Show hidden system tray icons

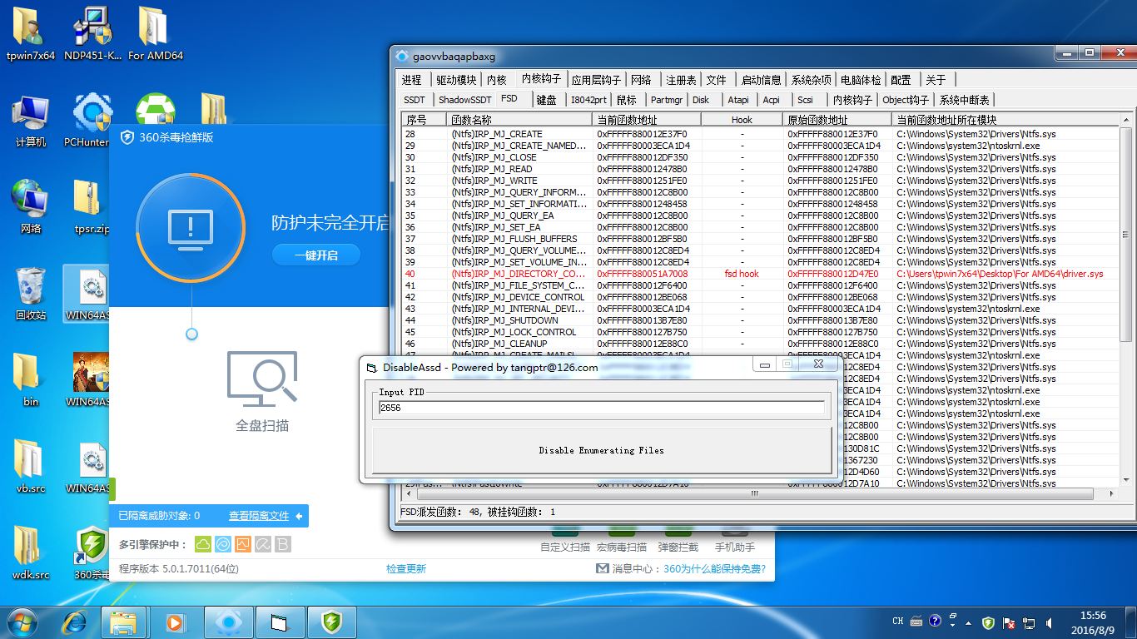tap(970, 622)
